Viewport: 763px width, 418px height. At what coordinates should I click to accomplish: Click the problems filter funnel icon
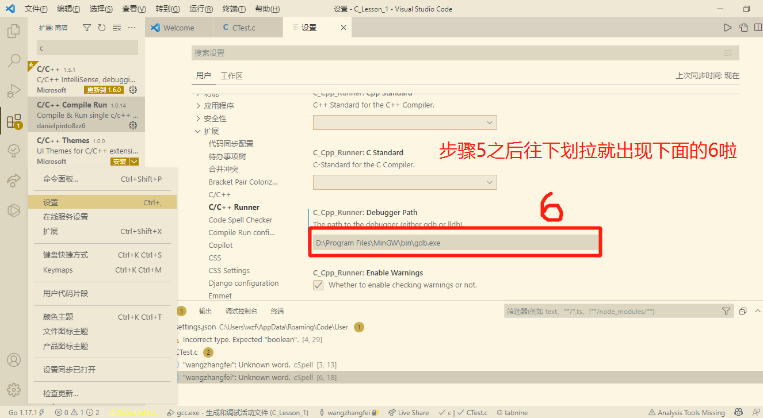pos(726,311)
